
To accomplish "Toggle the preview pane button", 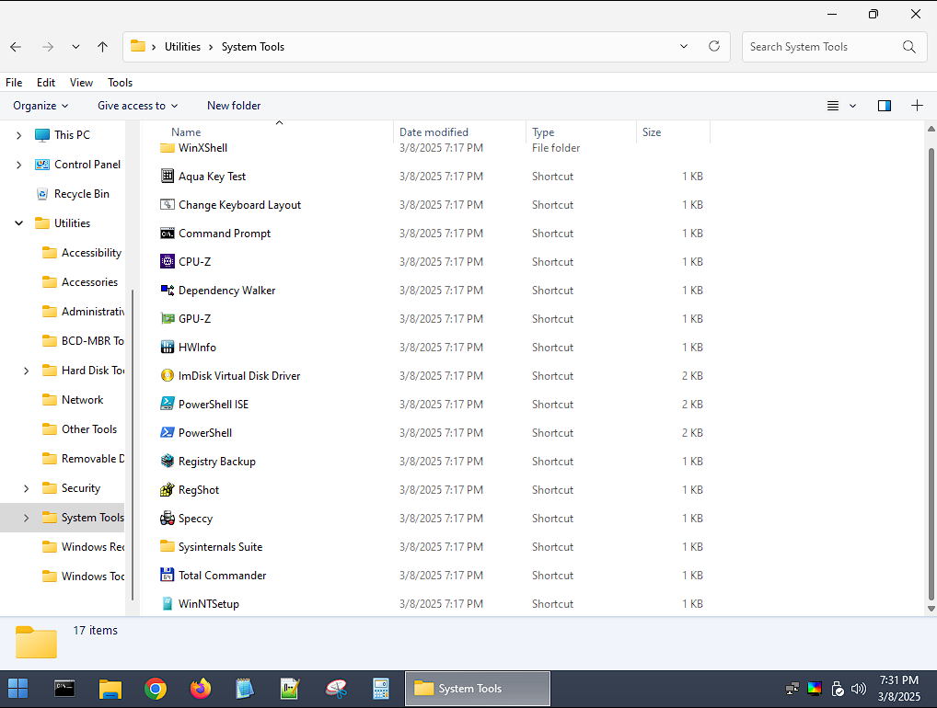I will [x=884, y=106].
